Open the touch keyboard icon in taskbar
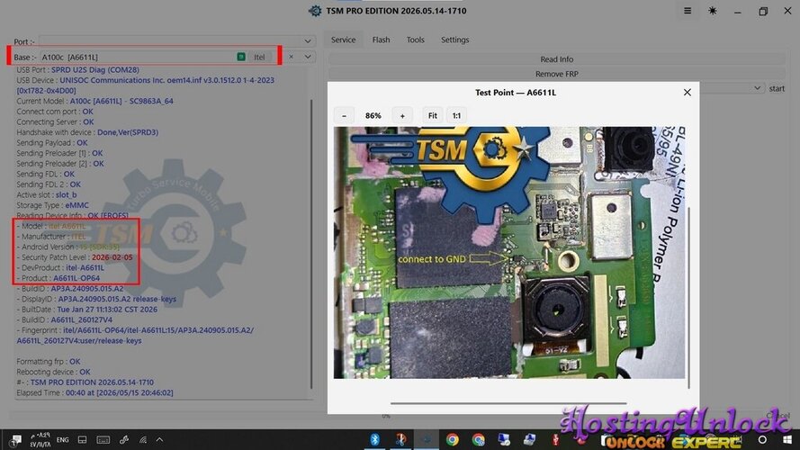Image resolution: width=800 pixels, height=450 pixels. [103, 440]
